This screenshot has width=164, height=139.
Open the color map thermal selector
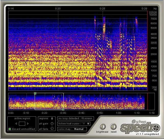(x=79, y=129)
